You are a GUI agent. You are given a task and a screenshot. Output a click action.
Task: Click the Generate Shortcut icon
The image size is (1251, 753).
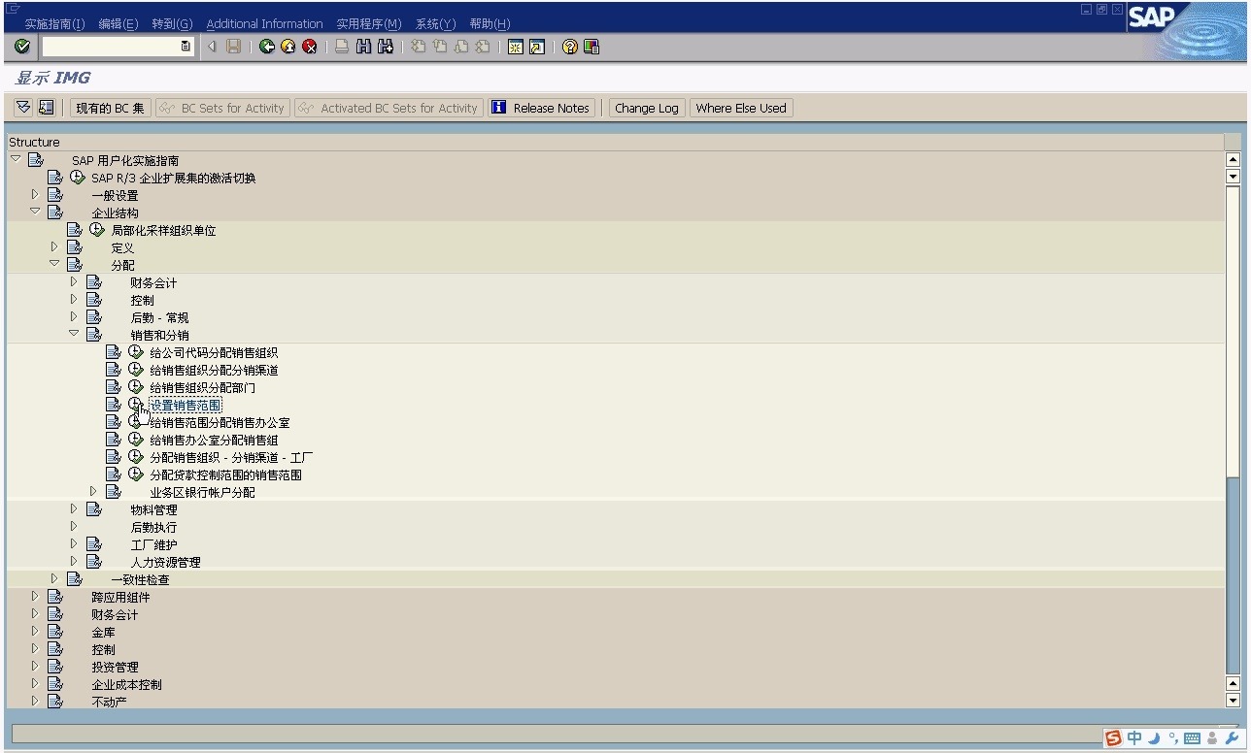[x=537, y=47]
